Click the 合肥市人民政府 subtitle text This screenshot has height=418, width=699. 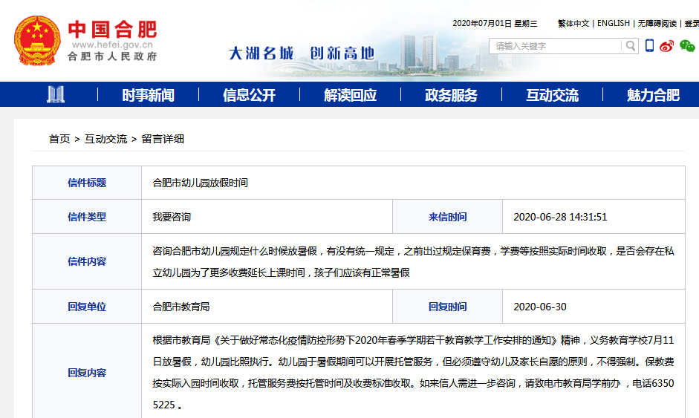click(112, 56)
